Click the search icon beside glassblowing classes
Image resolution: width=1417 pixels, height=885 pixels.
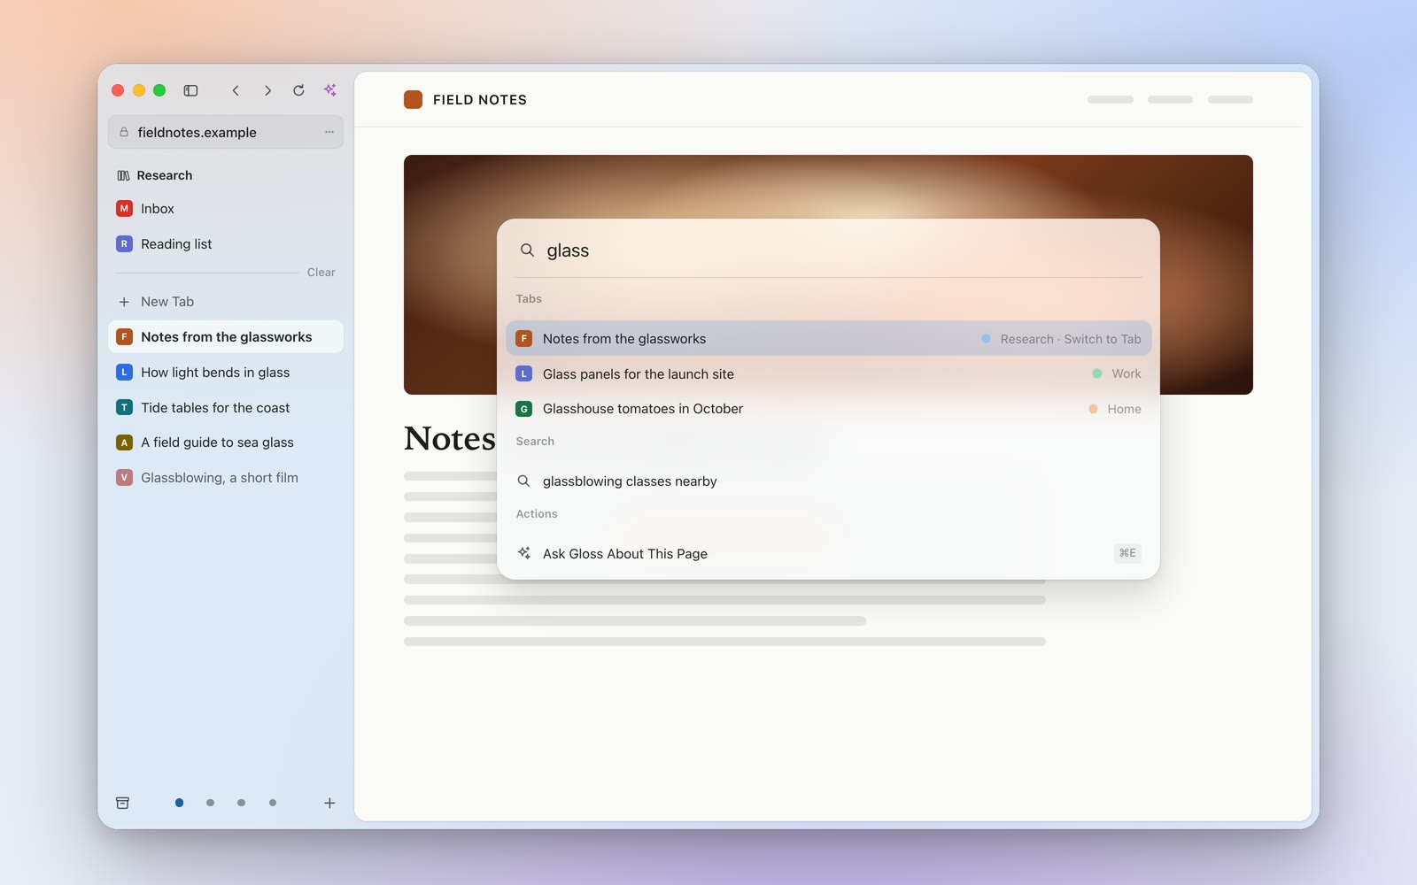pyautogui.click(x=523, y=481)
